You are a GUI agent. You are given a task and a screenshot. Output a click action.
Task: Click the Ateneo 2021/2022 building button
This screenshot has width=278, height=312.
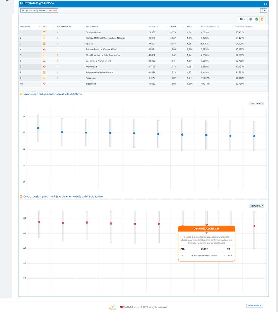click(39, 11)
